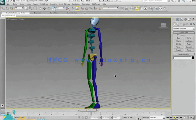
Task: Click the Select and Link chain icon
Action: [3, 8]
